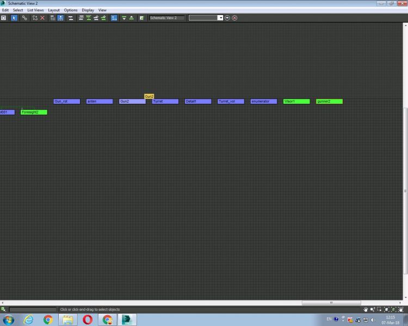This screenshot has width=408, height=326.
Task: Activate the Zoom Region tool
Action: point(379,309)
